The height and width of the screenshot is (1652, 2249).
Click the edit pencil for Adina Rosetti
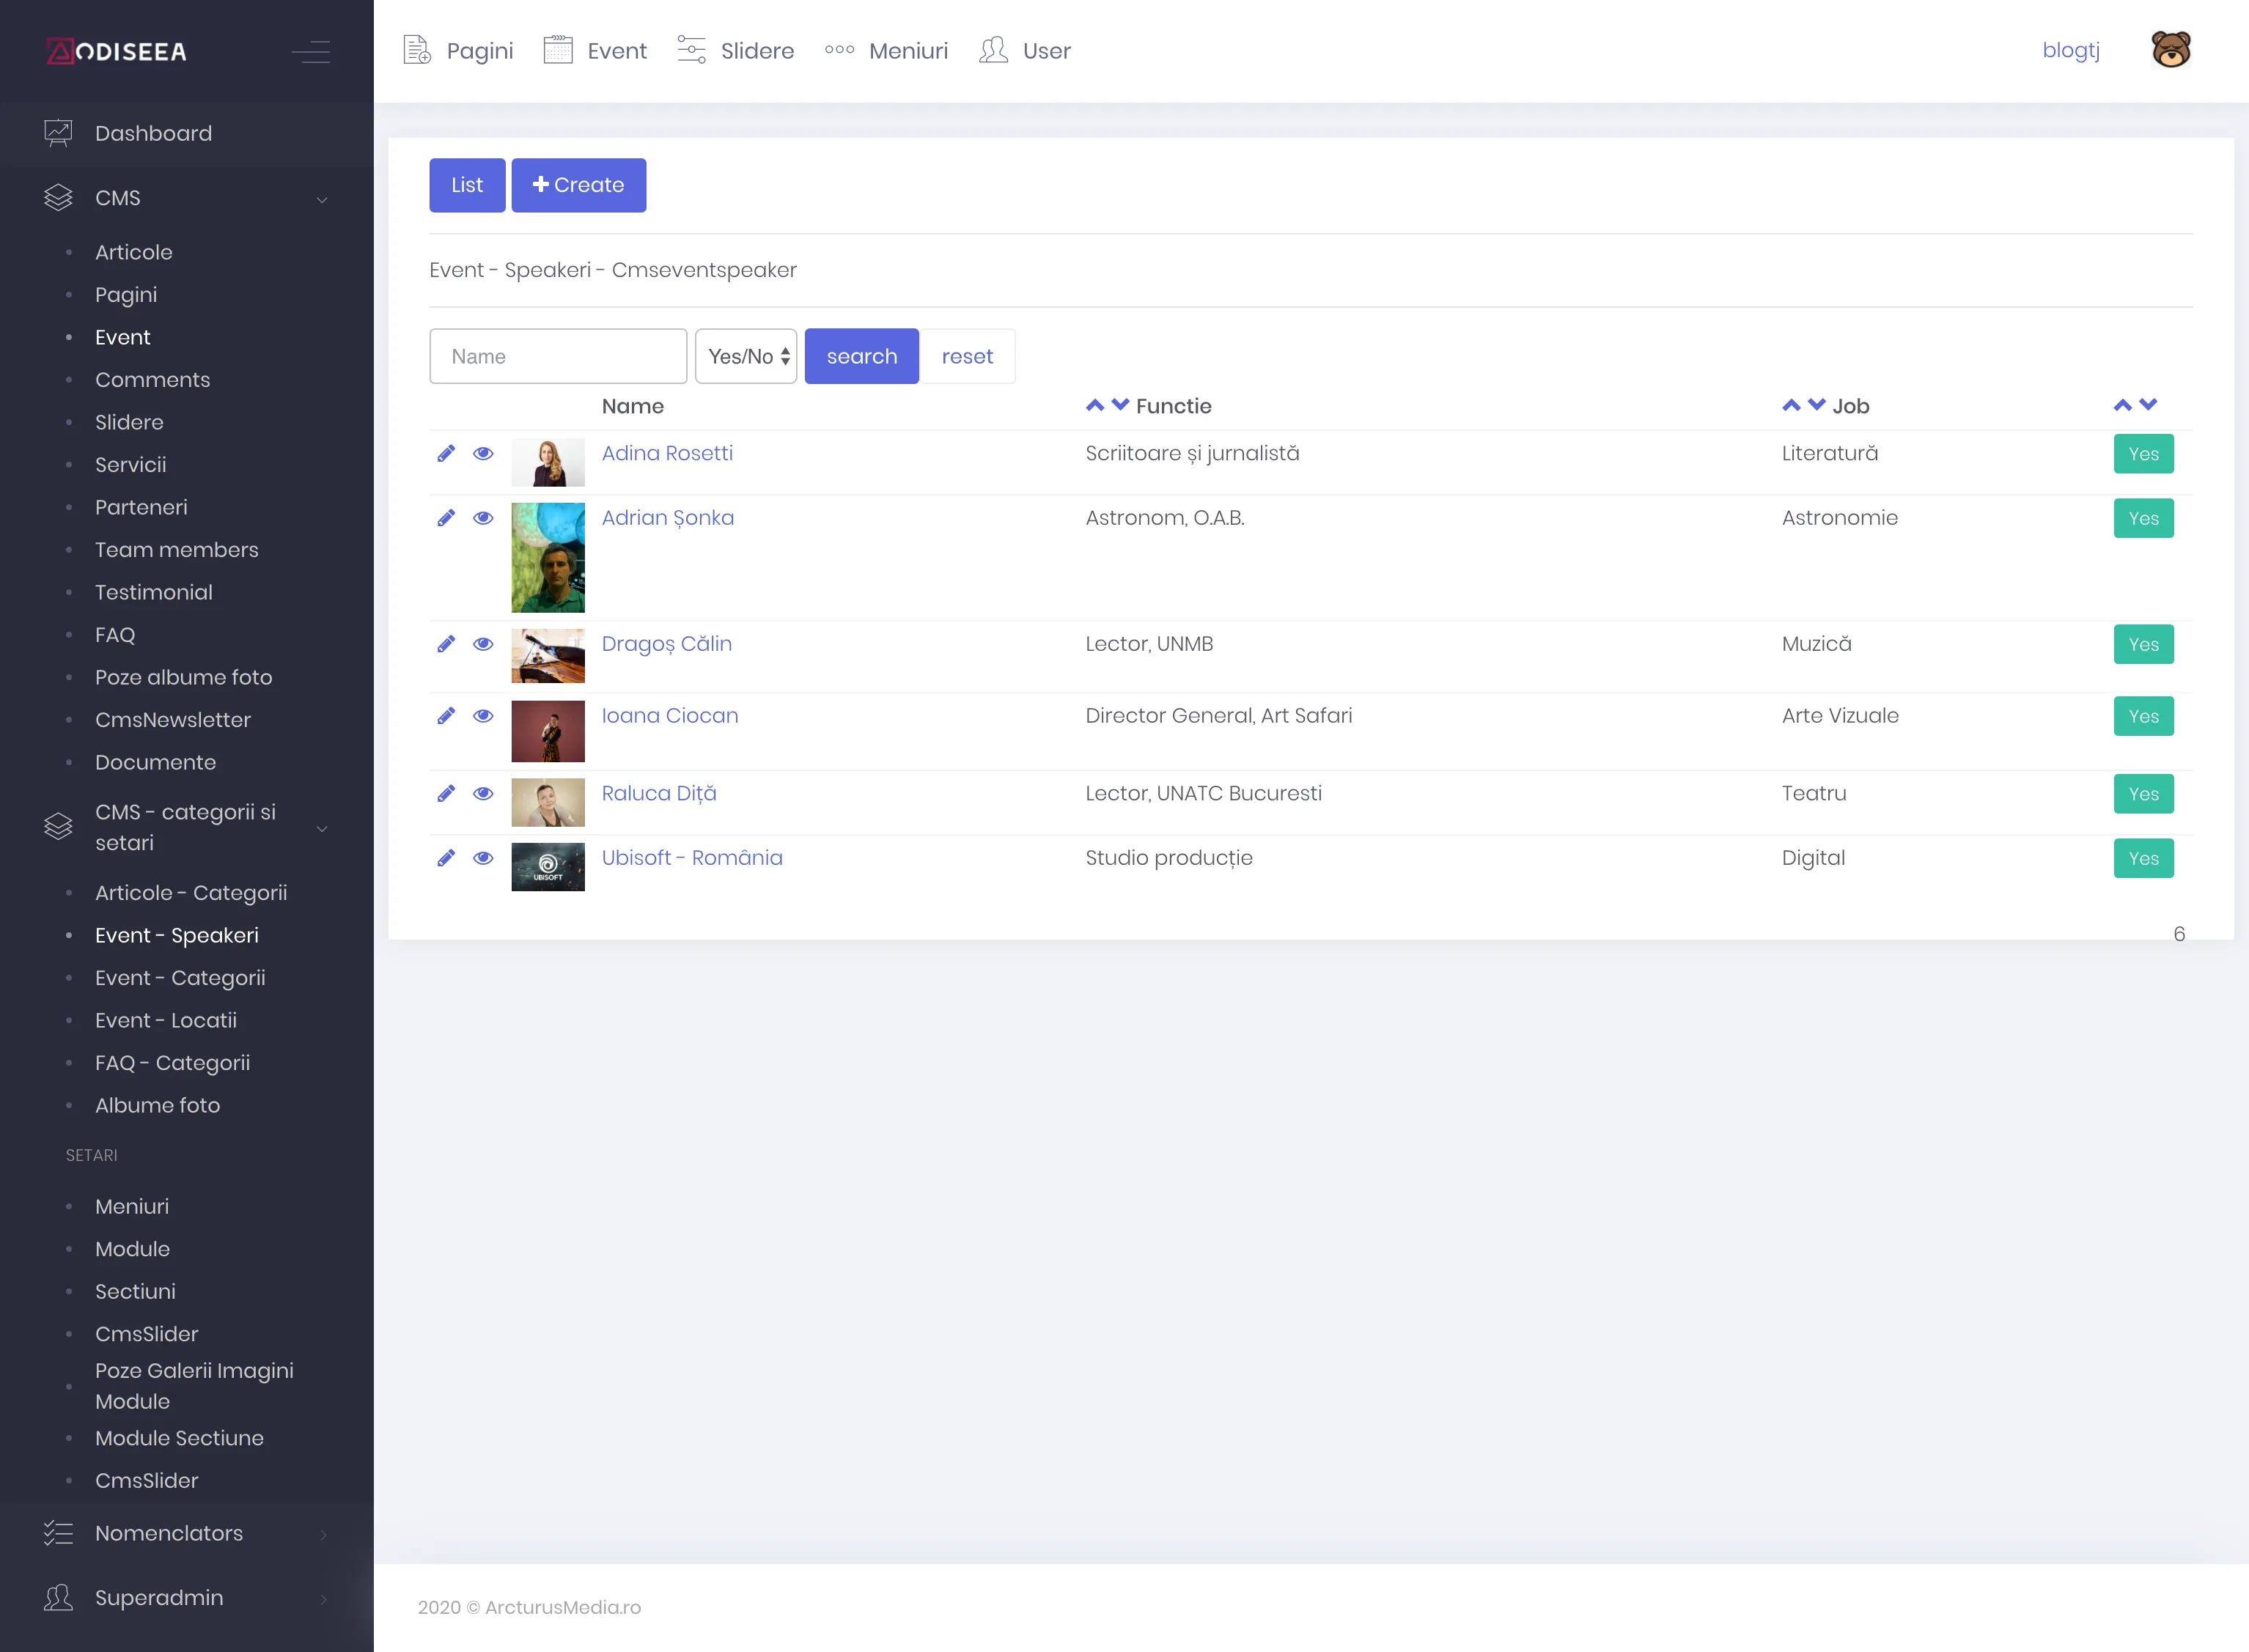click(446, 454)
